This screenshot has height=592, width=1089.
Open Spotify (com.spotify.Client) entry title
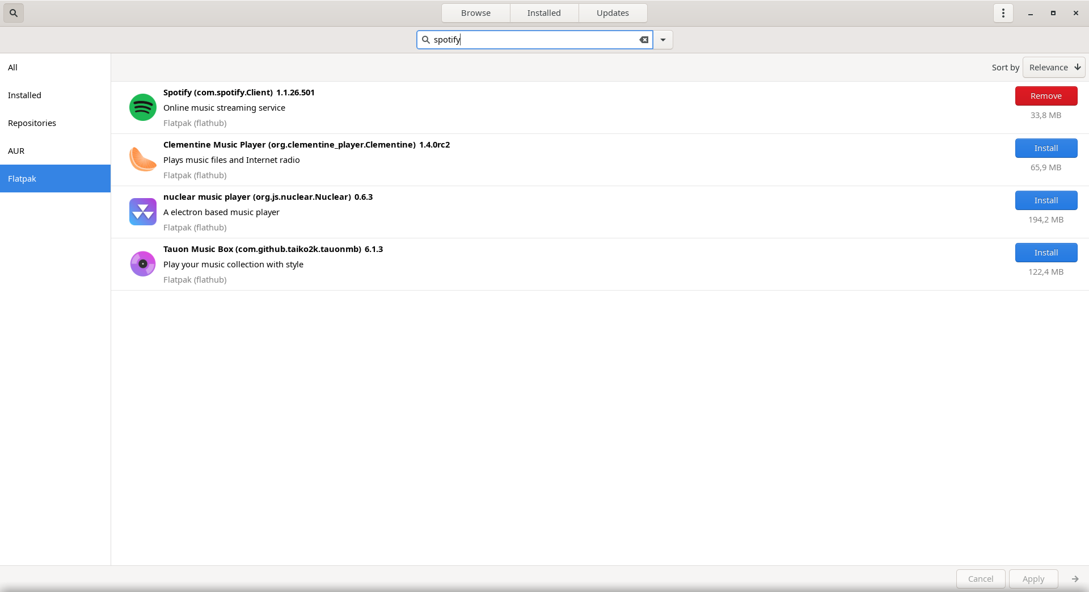(x=239, y=93)
